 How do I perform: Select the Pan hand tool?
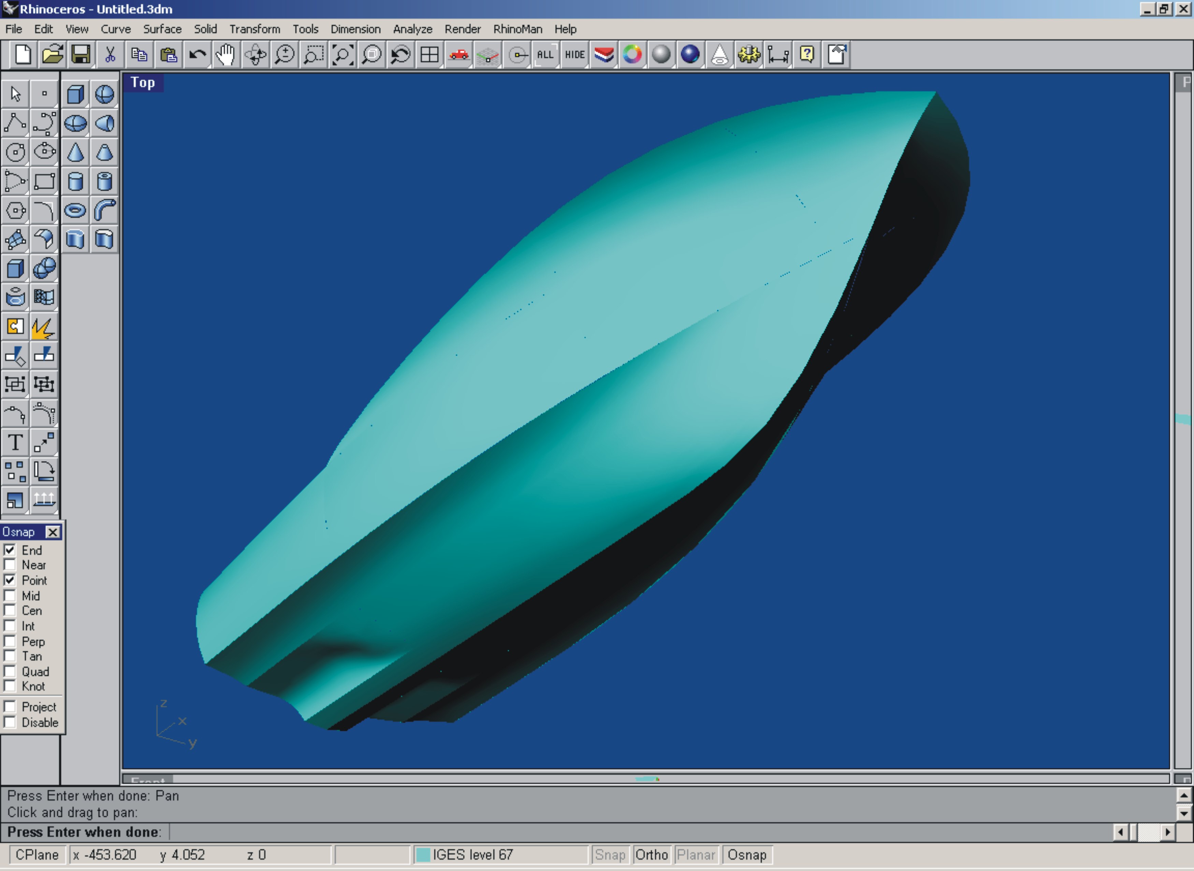click(x=225, y=55)
